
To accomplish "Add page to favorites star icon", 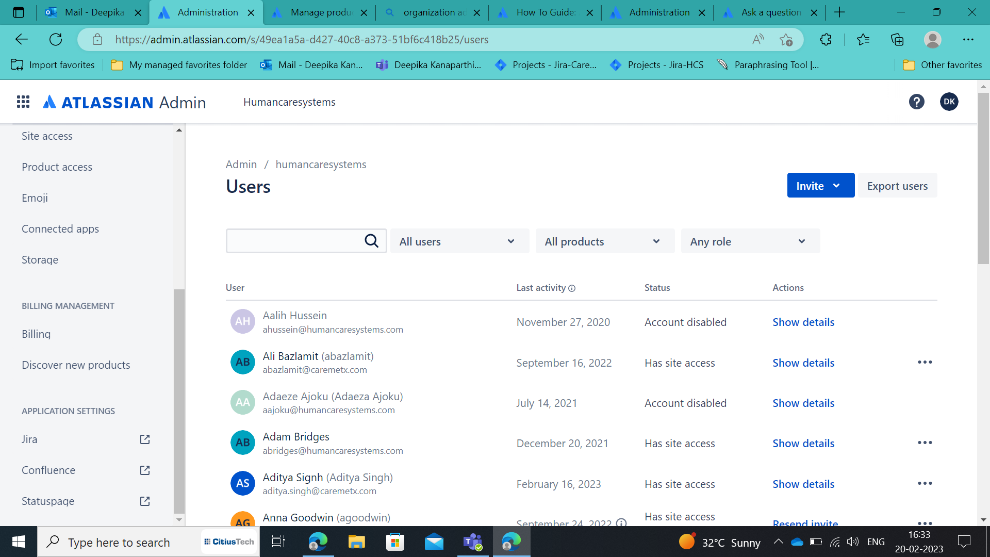I will [x=786, y=39].
